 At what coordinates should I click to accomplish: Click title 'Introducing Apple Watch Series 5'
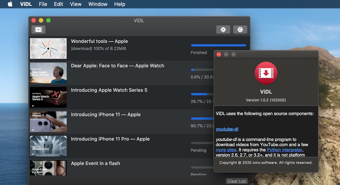[109, 90]
